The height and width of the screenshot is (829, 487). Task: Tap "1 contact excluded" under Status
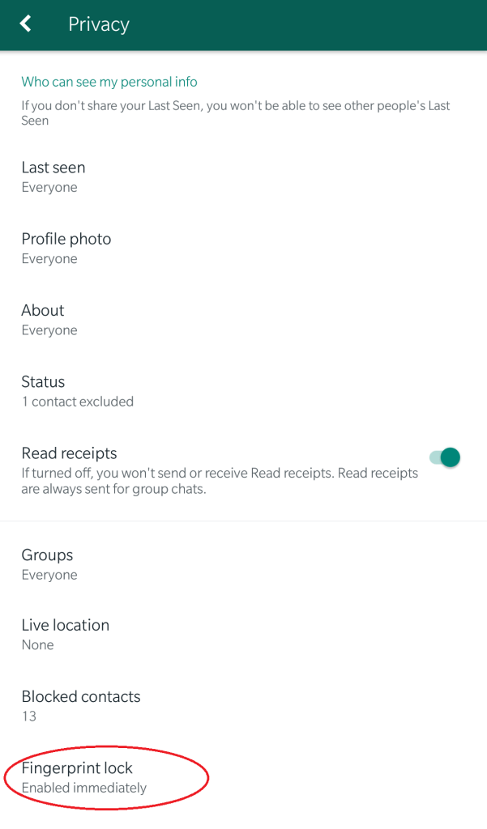click(x=77, y=402)
